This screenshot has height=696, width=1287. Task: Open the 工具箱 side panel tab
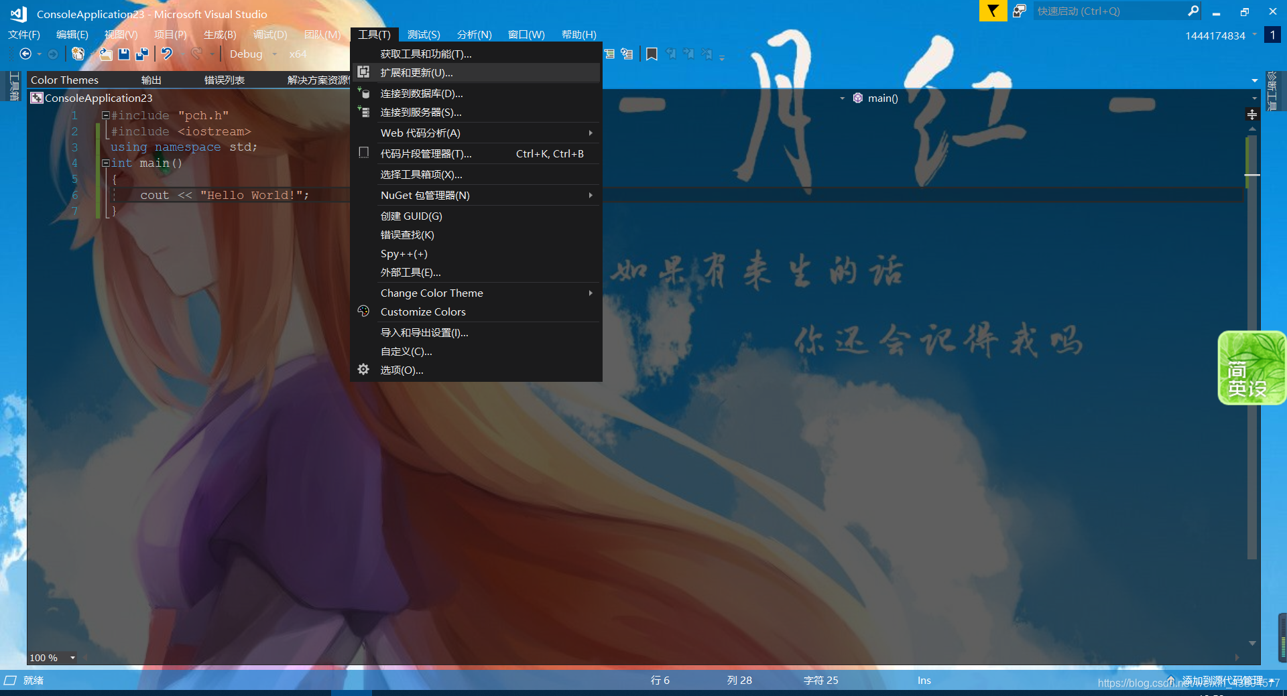pos(13,86)
